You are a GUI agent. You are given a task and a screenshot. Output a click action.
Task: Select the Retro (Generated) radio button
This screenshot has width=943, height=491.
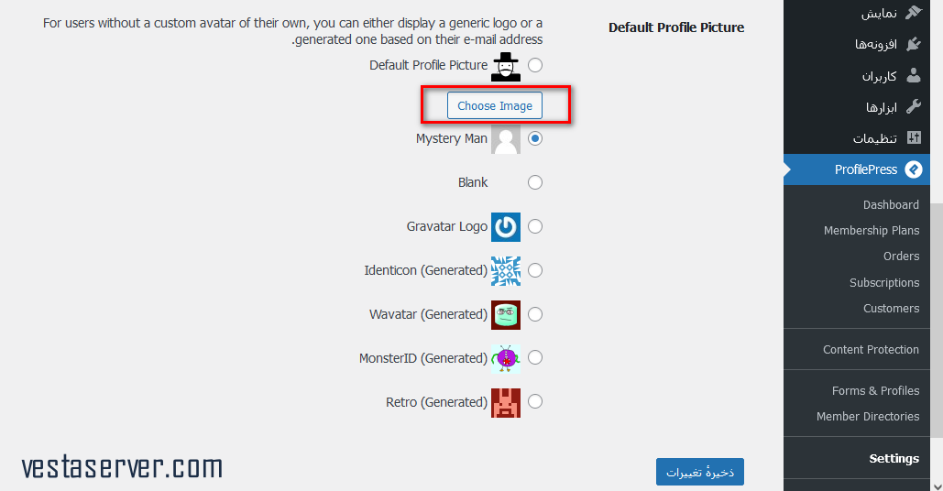535,401
